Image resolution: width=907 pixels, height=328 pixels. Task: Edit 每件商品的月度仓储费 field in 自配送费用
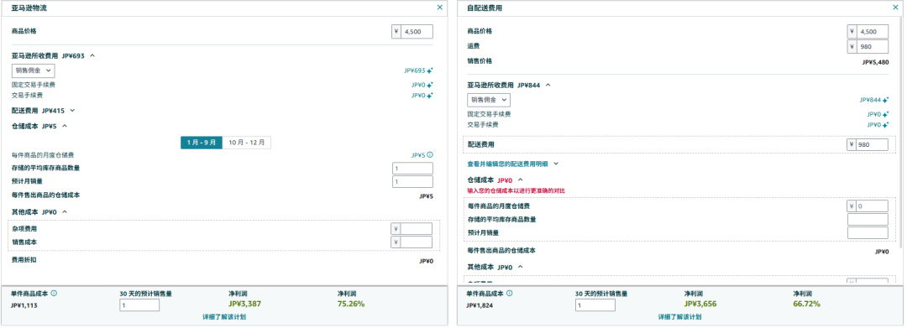tap(868, 206)
